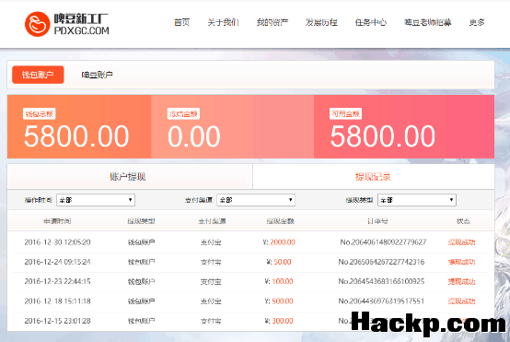The width and height of the screenshot is (510, 342).
Task: Click the 提现成功 status in the 500.00 row
Action: pos(462,301)
